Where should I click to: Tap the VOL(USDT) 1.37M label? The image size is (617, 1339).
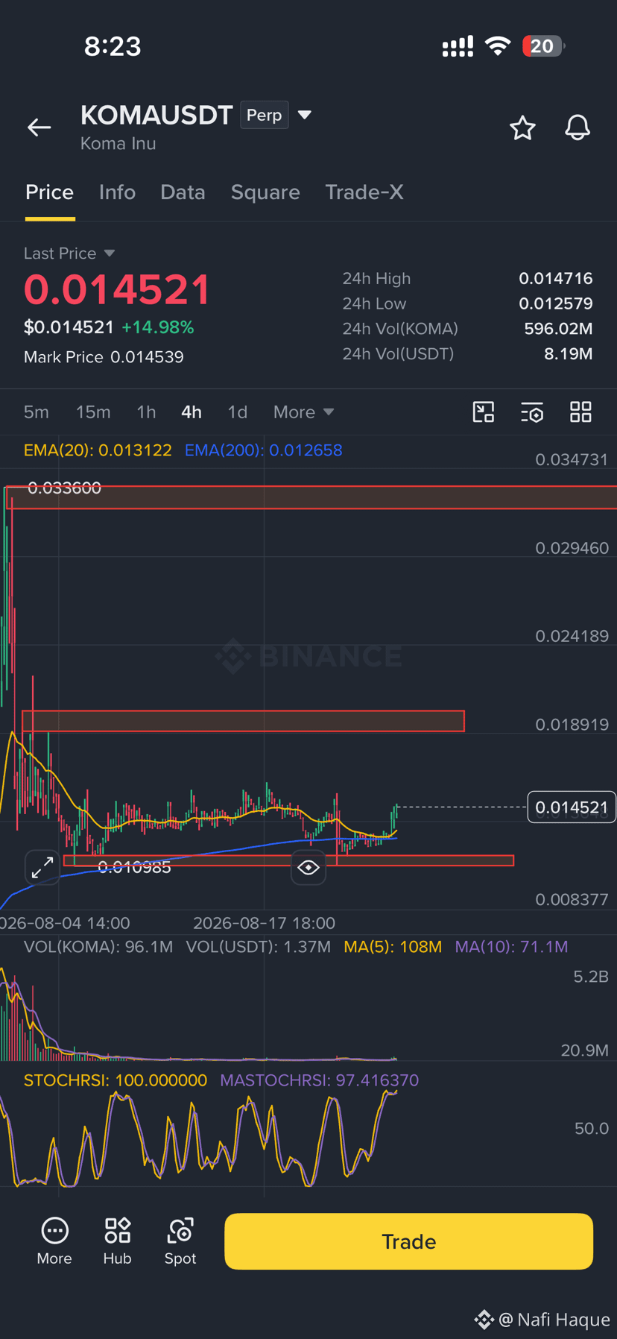(259, 947)
